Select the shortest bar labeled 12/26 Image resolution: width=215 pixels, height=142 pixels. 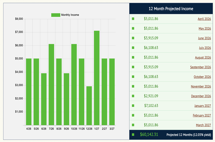click(89, 106)
